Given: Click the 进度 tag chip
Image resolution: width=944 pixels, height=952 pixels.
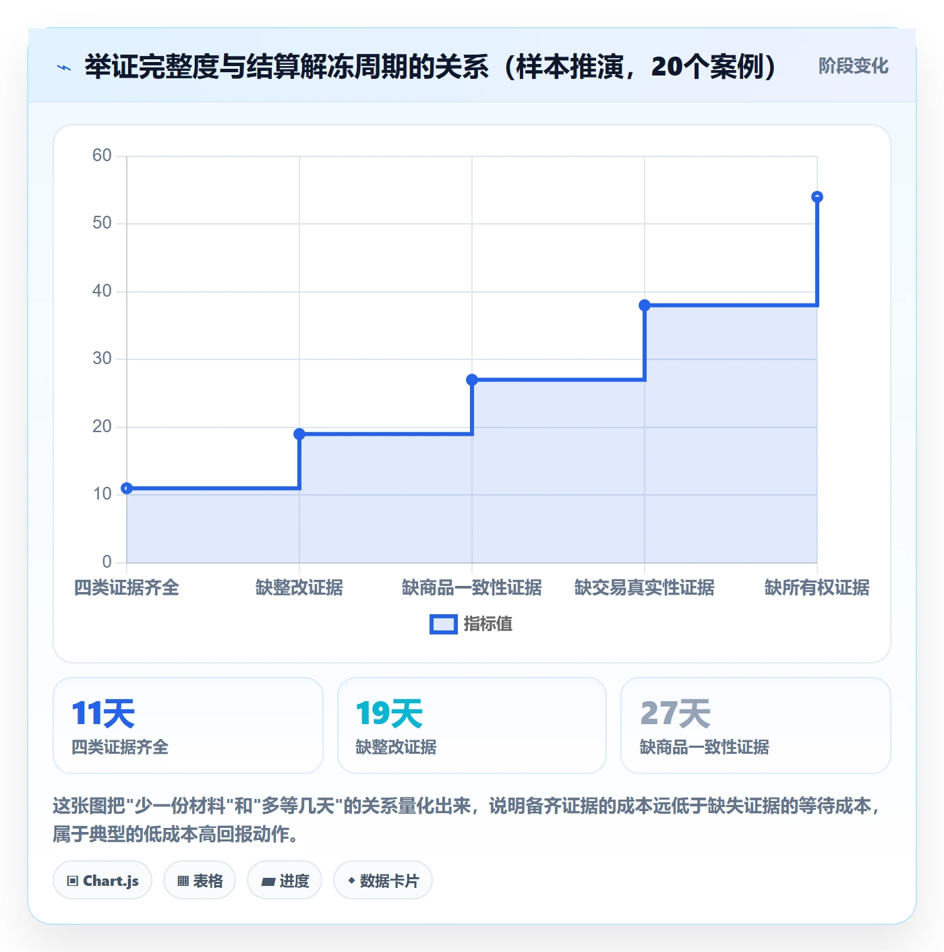Looking at the screenshot, I should point(285,881).
